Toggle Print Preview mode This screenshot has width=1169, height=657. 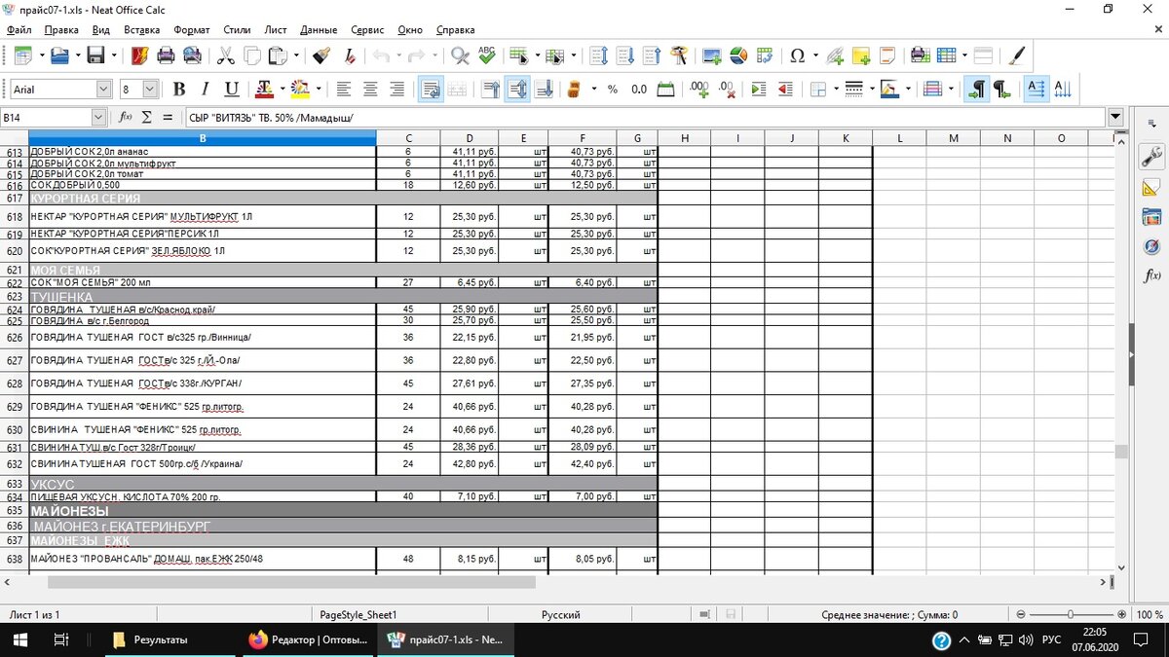[x=193, y=55]
